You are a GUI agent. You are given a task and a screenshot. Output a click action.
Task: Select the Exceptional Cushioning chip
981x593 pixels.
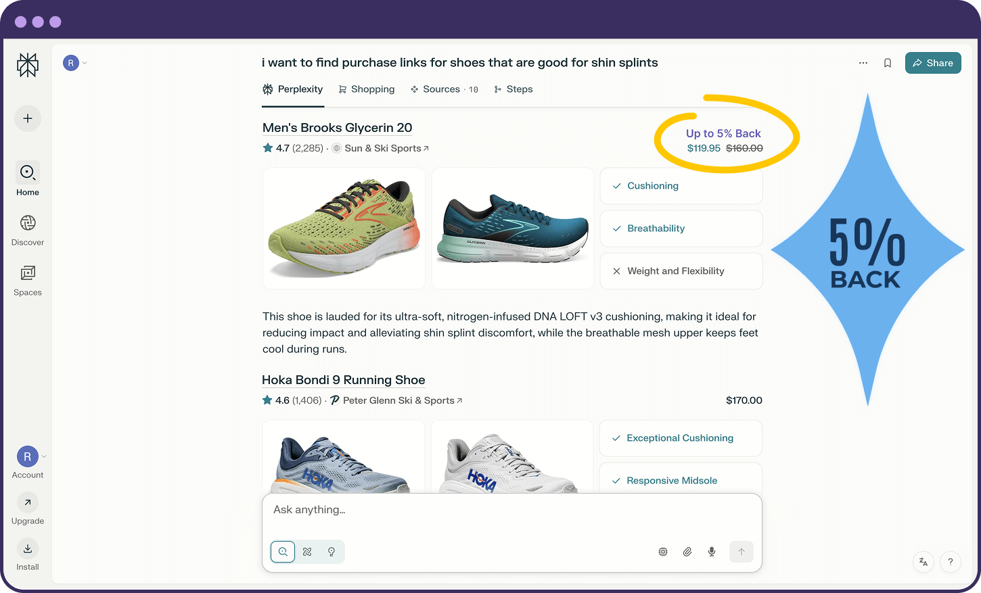681,438
